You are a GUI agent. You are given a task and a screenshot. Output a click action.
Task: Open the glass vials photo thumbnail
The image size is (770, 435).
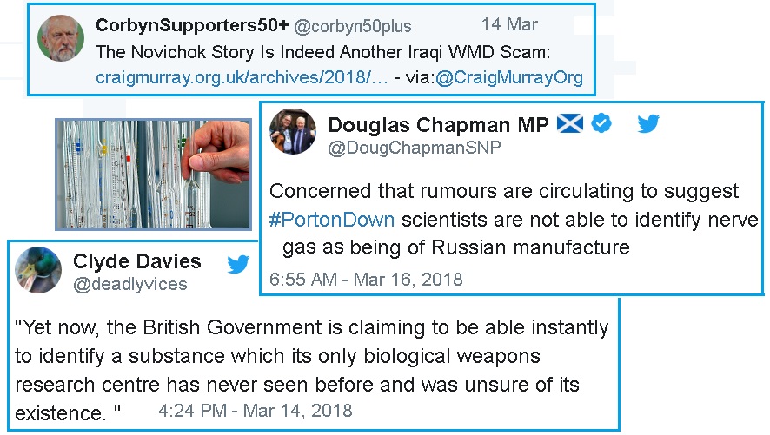pos(153,175)
